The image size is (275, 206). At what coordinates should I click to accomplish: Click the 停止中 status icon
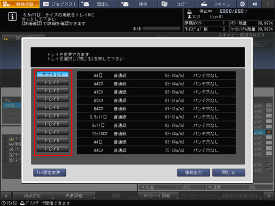tap(189, 12)
